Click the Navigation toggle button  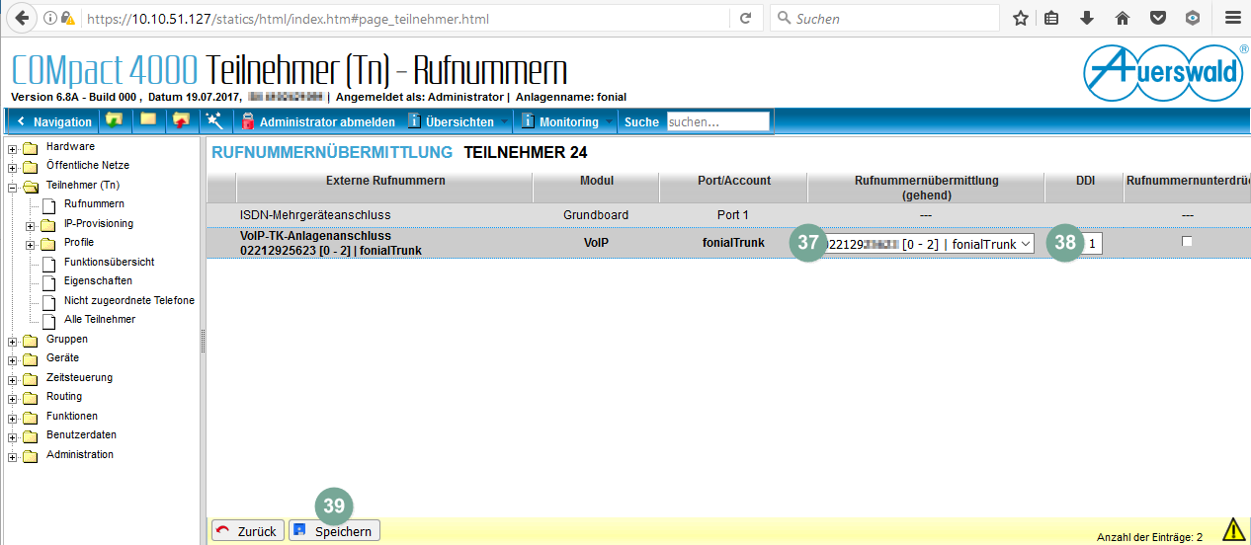(x=53, y=121)
